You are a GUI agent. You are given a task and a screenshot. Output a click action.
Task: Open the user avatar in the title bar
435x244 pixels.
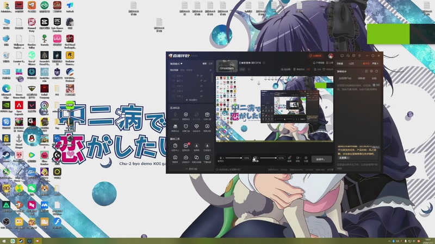[331, 56]
